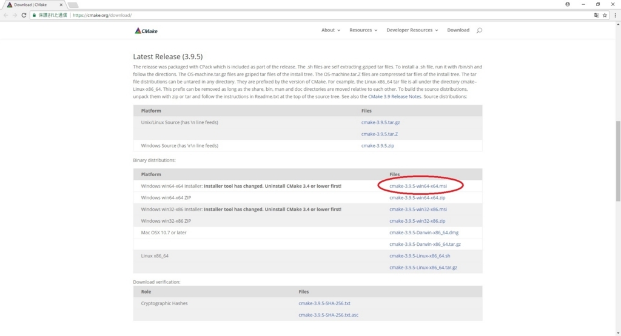Click the secure padlock icon in the address bar
This screenshot has width=621, height=336.
pyautogui.click(x=34, y=15)
